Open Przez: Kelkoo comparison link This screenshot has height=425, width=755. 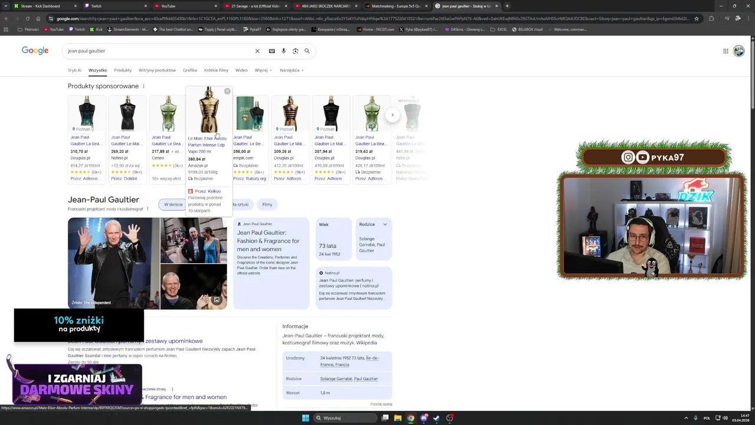pos(208,191)
